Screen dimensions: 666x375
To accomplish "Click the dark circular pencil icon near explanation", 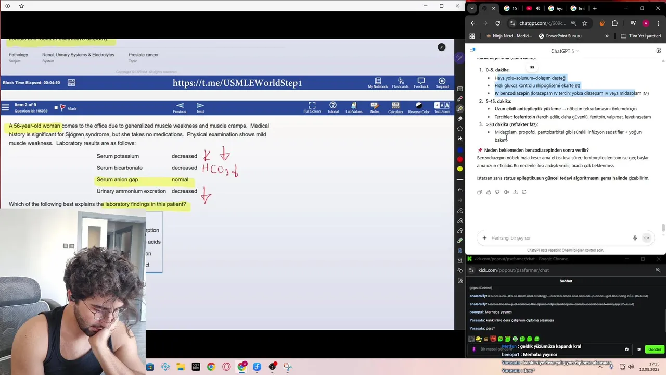I will pos(441,47).
